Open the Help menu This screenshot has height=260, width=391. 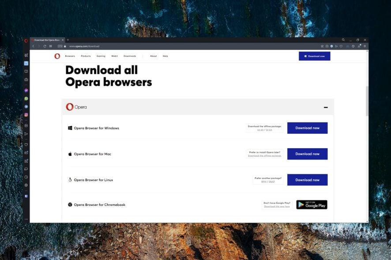click(x=165, y=56)
